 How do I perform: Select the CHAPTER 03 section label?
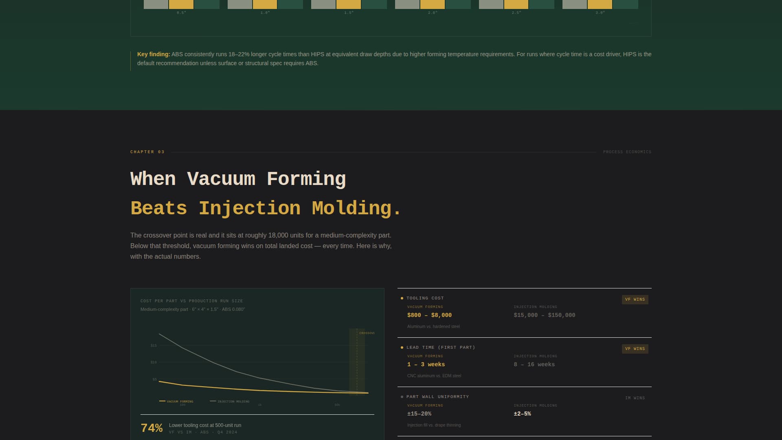(x=147, y=152)
